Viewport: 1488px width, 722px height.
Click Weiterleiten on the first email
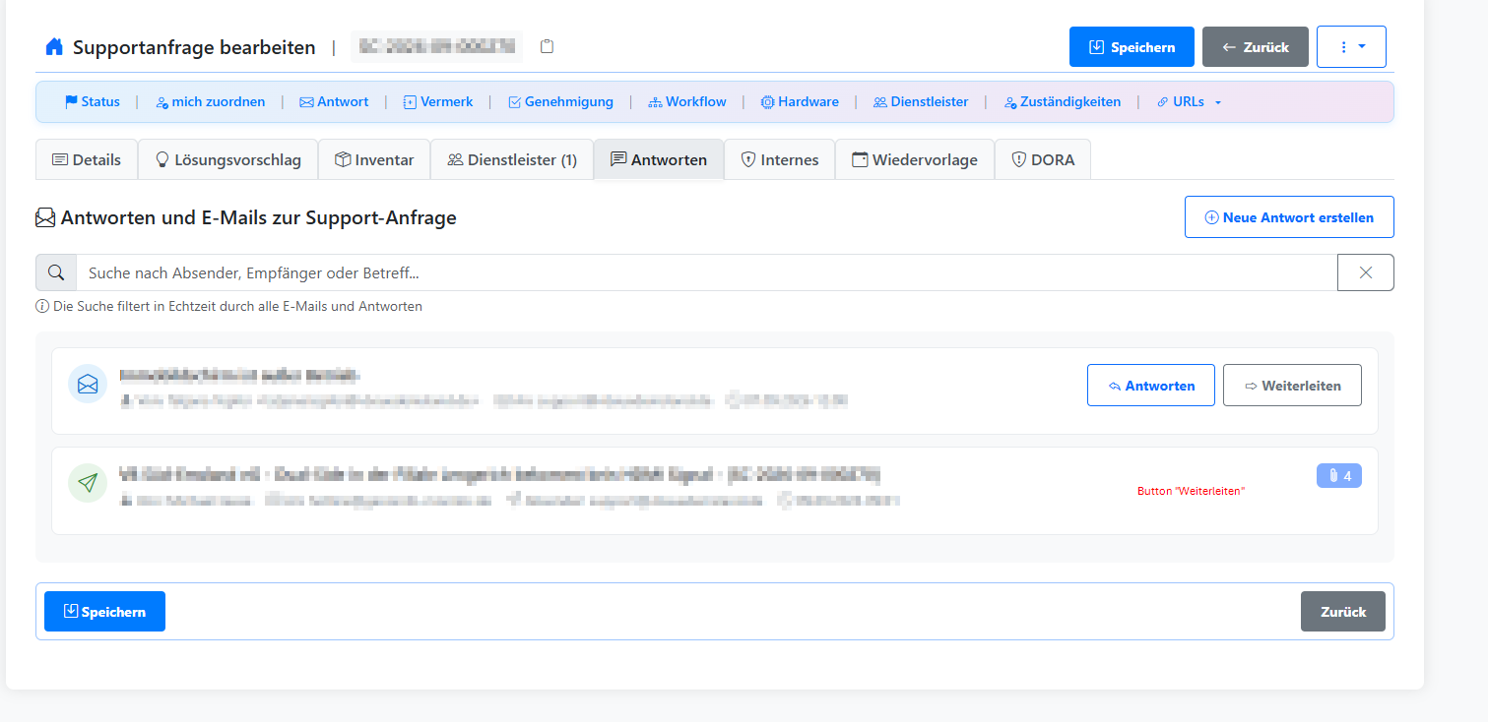[x=1292, y=386]
